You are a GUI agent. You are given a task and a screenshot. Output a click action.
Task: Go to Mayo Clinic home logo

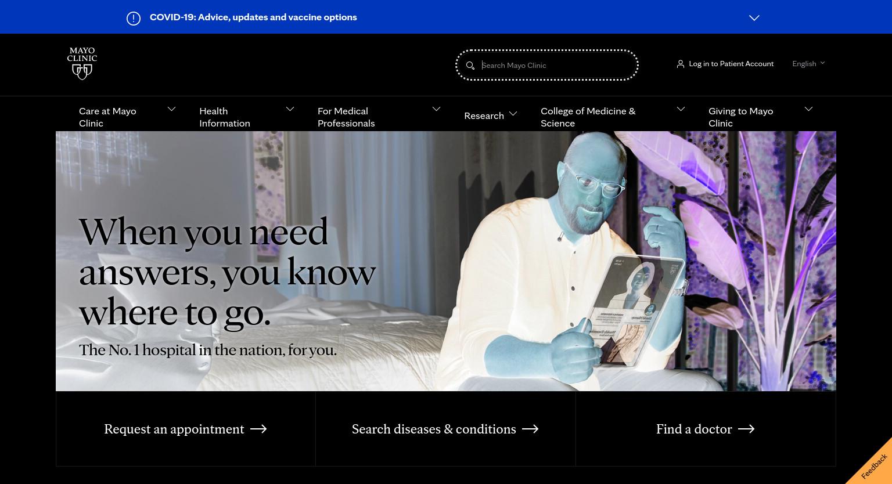pyautogui.click(x=82, y=63)
